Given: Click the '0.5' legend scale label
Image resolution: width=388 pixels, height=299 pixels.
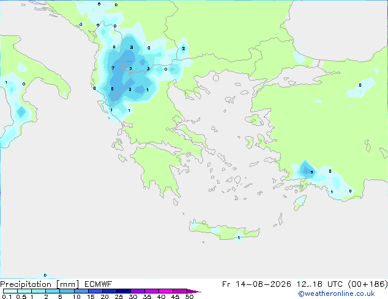Looking at the screenshot, I should click(x=21, y=297).
